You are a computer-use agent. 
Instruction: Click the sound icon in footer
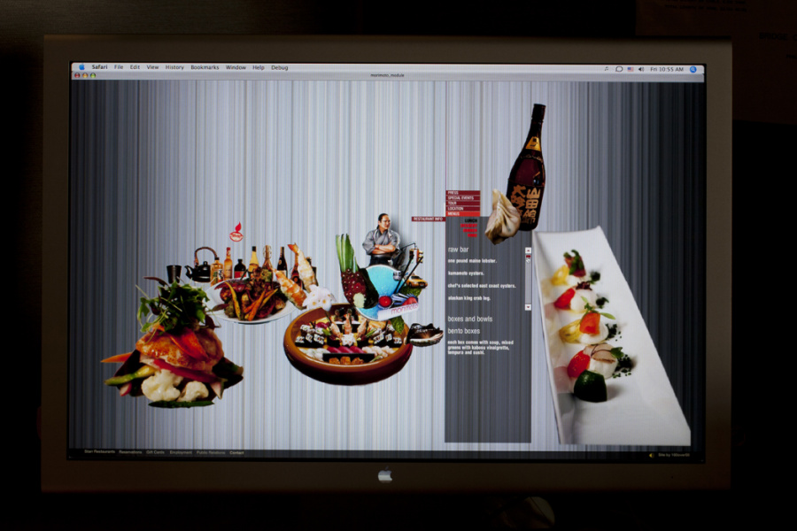pos(651,455)
